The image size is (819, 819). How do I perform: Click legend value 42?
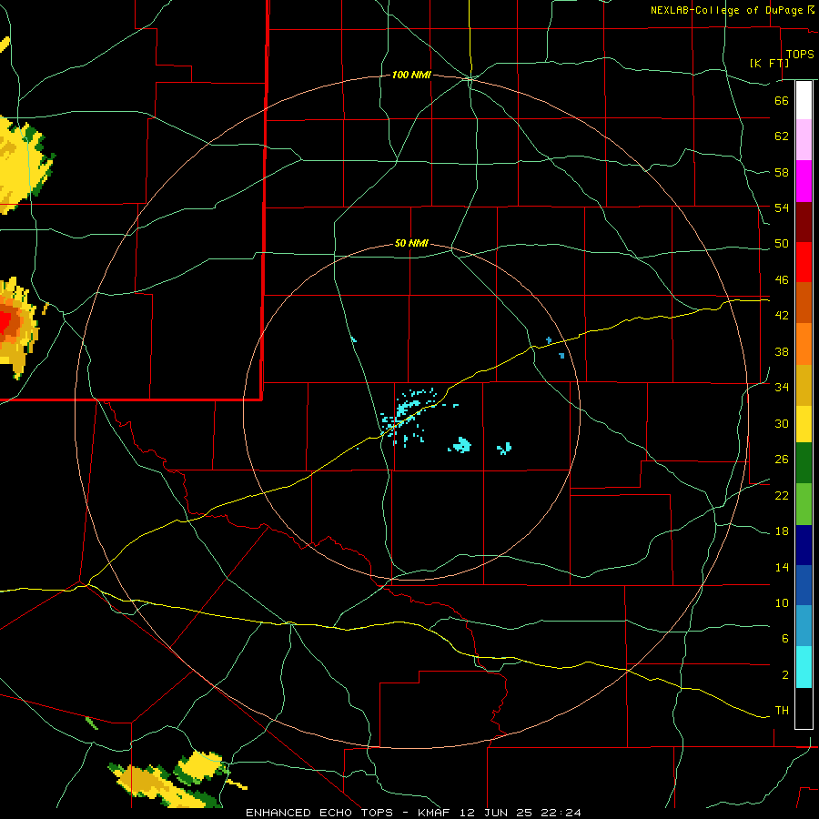[x=782, y=316]
